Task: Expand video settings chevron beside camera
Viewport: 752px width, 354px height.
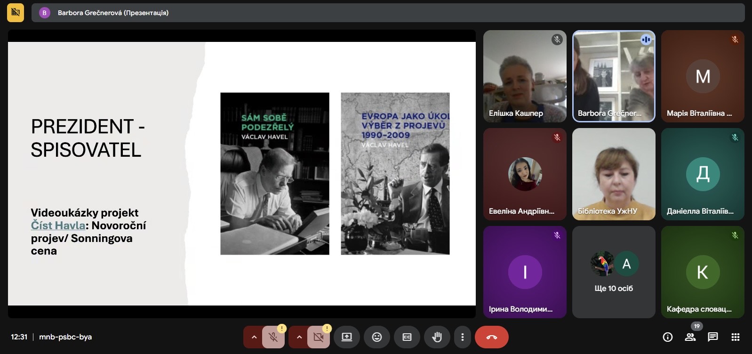Action: 299,337
